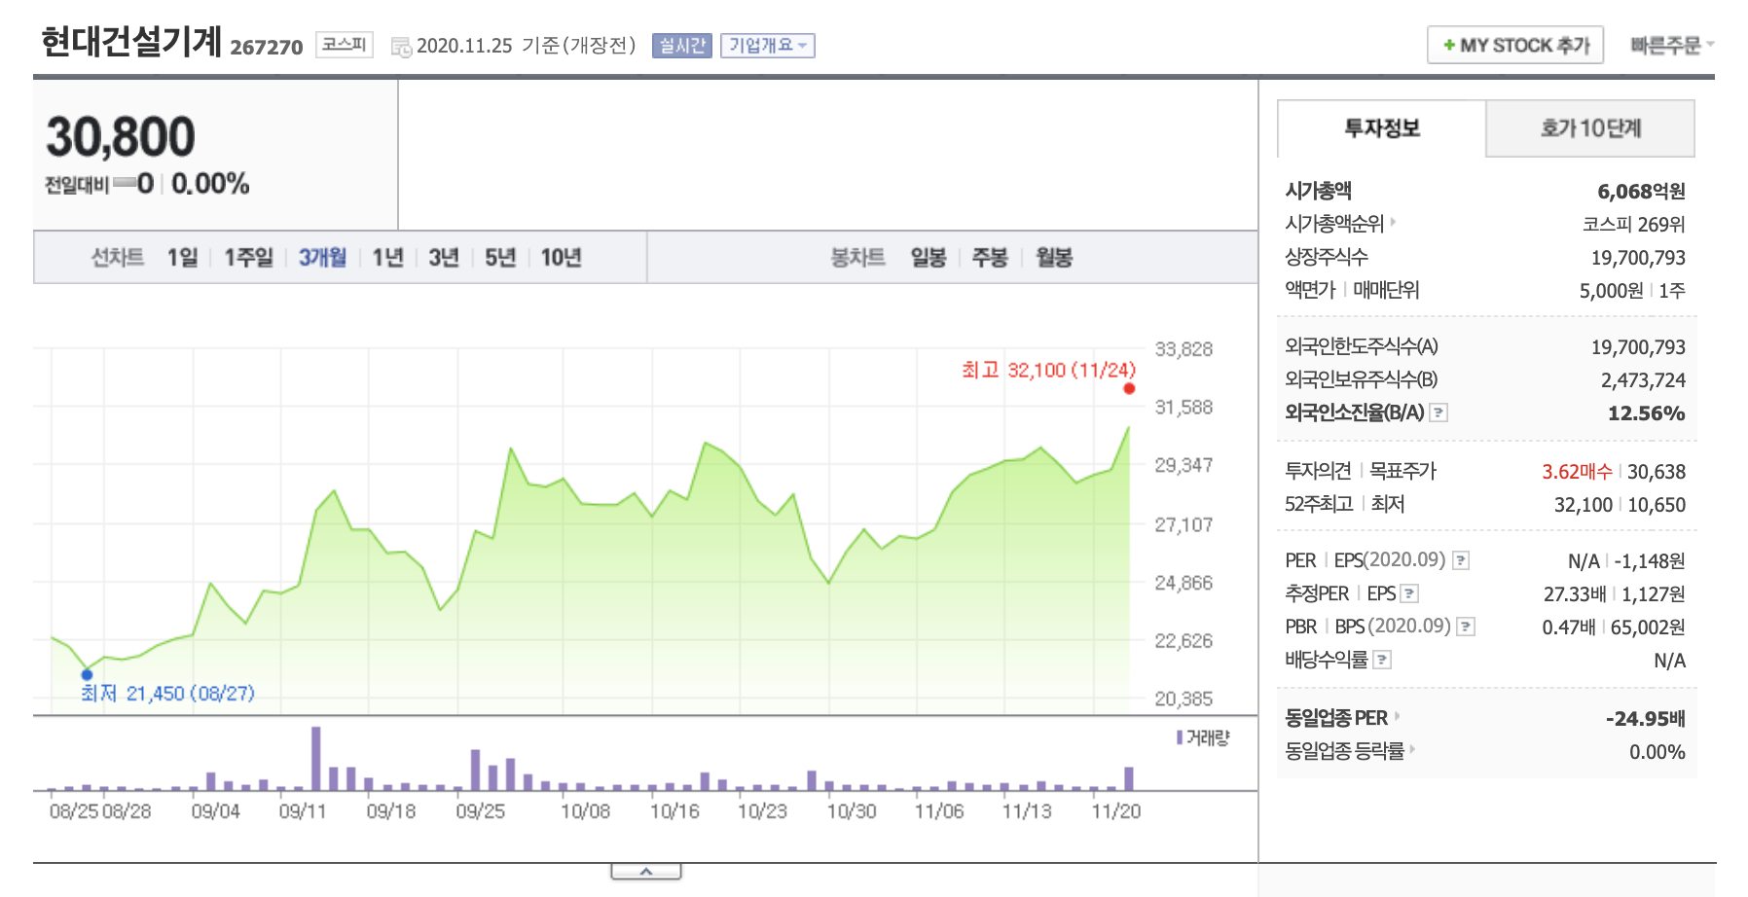This screenshot has height=897, width=1748.
Task: Show the 주봉 candlestick chart
Action: pos(990,258)
